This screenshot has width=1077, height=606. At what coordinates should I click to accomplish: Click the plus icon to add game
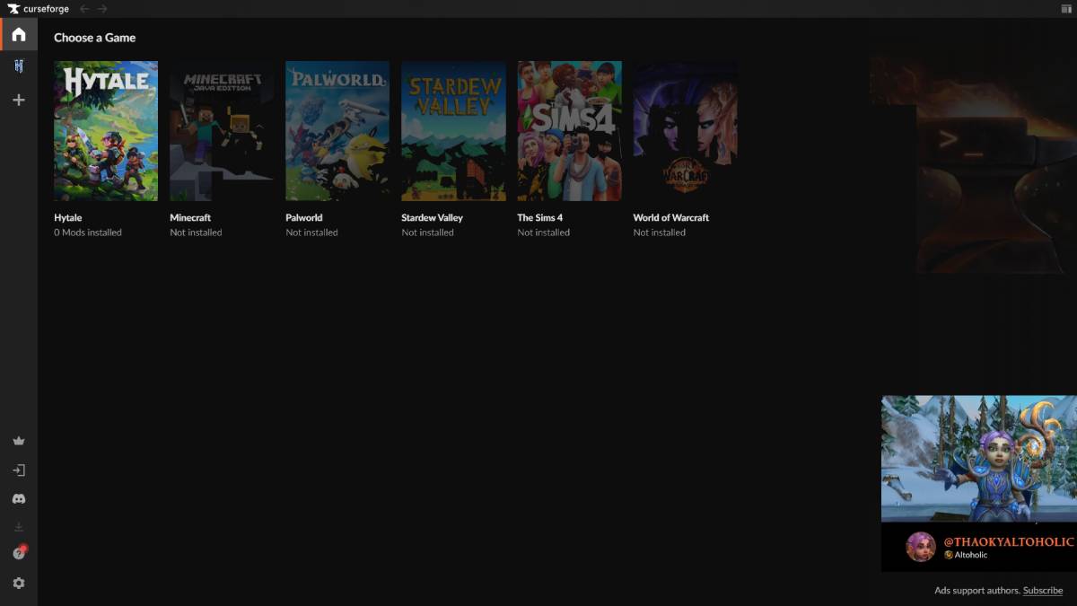[x=19, y=100]
